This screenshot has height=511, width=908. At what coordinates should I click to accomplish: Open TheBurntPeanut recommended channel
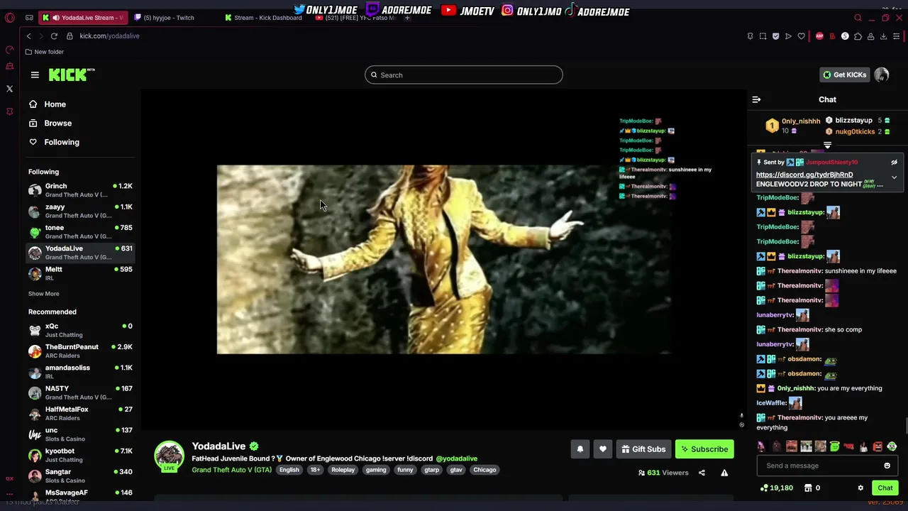(x=80, y=351)
